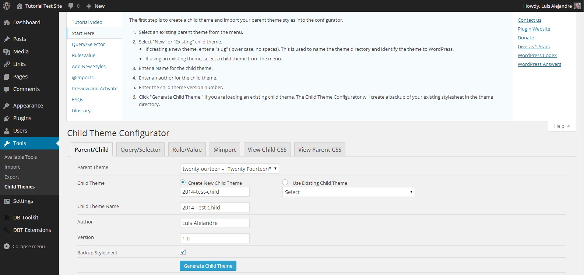Screen dimensions: 584x275
Task: Click the Appearance paintbrush icon
Action: tap(7, 106)
